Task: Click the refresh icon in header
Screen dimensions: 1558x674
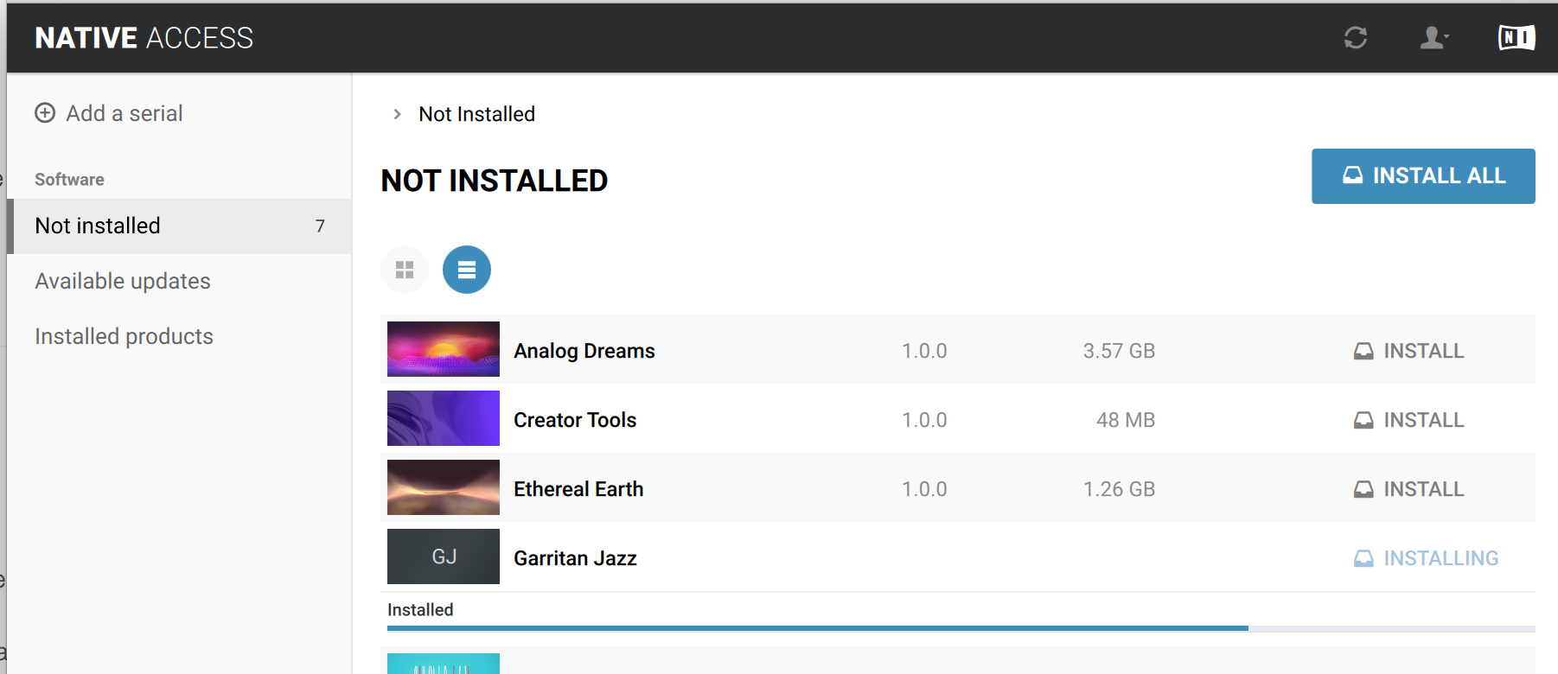Action: click(1355, 38)
